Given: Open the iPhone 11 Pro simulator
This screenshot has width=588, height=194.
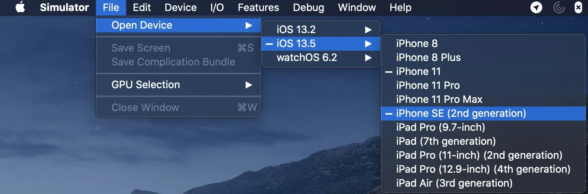Looking at the screenshot, I should (483, 85).
